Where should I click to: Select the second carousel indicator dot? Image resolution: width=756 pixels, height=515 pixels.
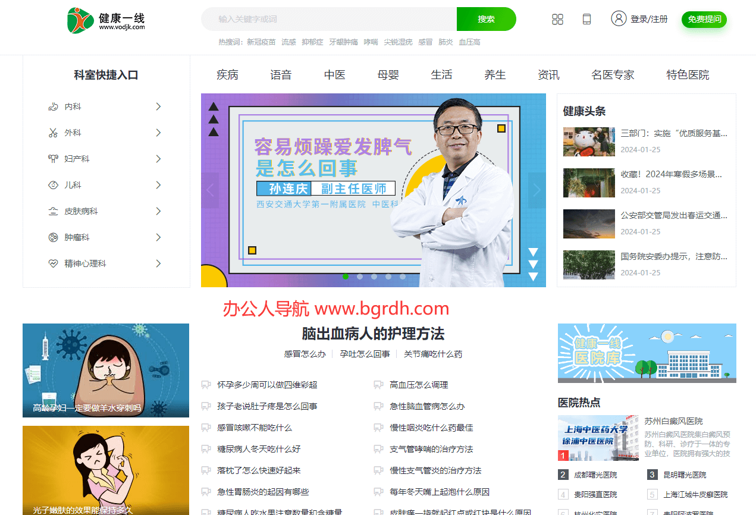pyautogui.click(x=360, y=276)
